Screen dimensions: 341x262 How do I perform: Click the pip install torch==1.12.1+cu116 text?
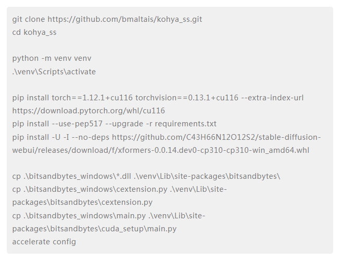72,98
